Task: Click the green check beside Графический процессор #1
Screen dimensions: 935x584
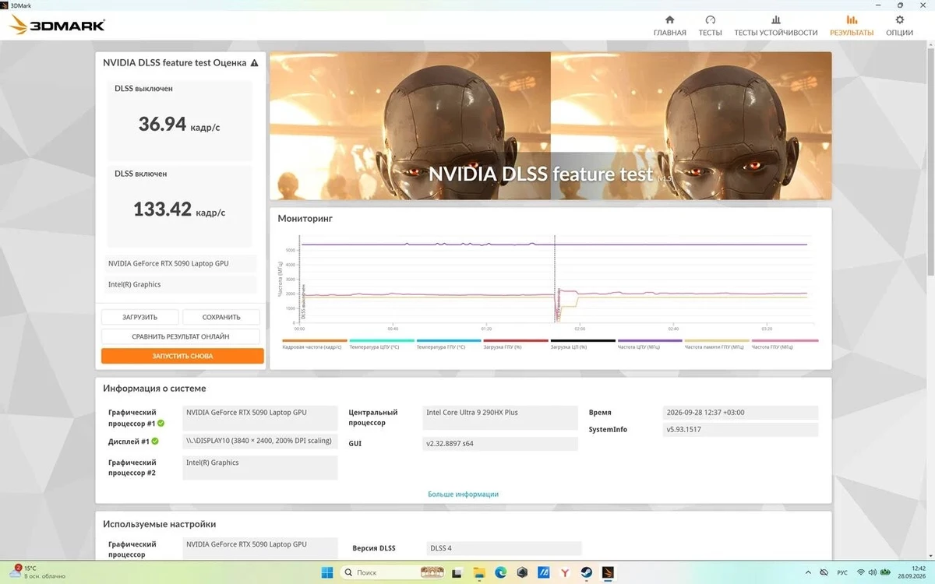Action: [161, 424]
